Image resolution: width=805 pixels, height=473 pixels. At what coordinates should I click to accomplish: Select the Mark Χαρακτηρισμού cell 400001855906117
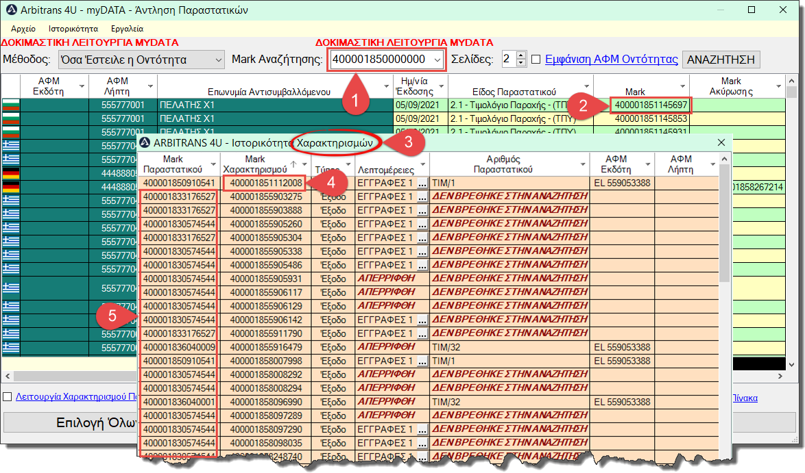[x=265, y=292]
